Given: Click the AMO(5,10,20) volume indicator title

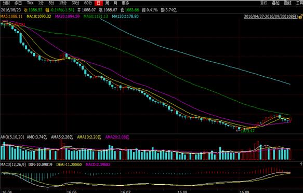Looking at the screenshot, I should [12, 137].
